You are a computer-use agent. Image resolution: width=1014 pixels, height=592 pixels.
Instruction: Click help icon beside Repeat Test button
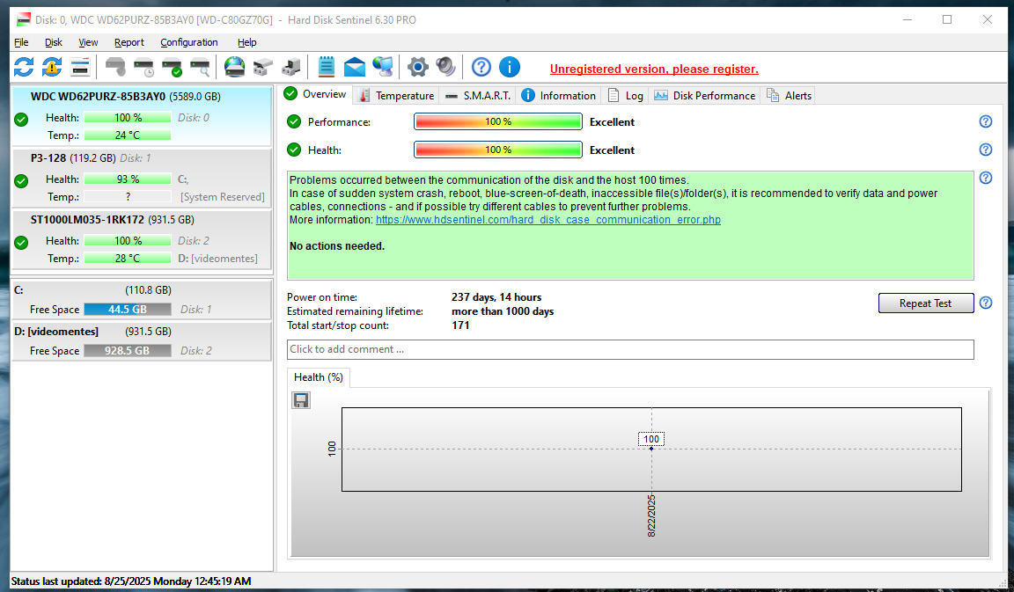986,303
